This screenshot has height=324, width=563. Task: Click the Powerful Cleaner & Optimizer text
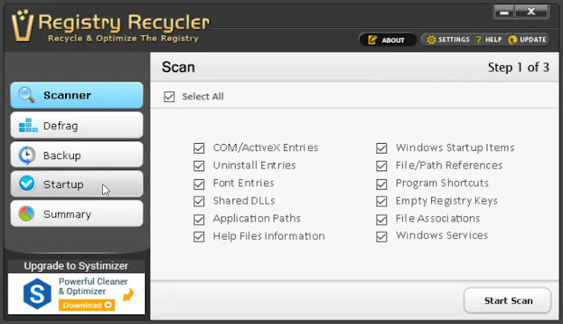coord(93,286)
